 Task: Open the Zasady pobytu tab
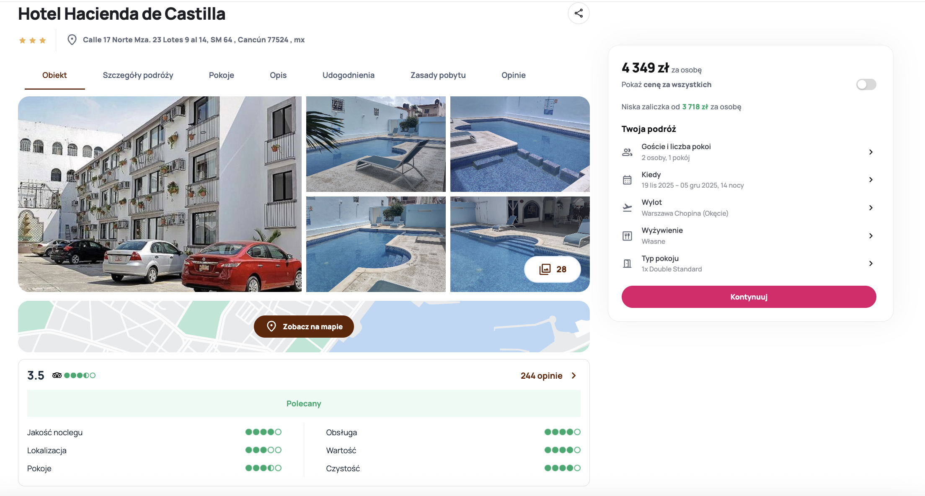(x=438, y=75)
